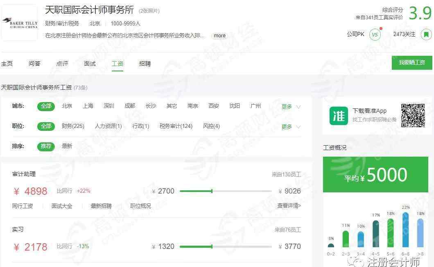Expand 更多 in the position row
Image resolution: width=434 pixels, height=267 pixels.
point(291,127)
